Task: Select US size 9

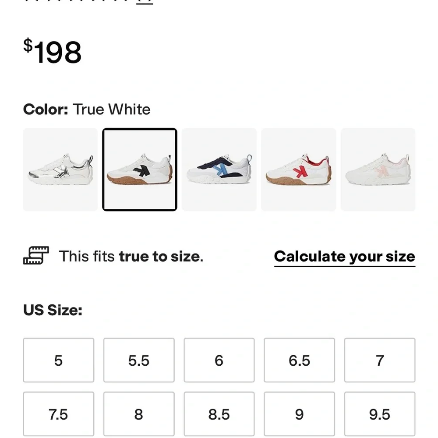Action: coord(299,414)
